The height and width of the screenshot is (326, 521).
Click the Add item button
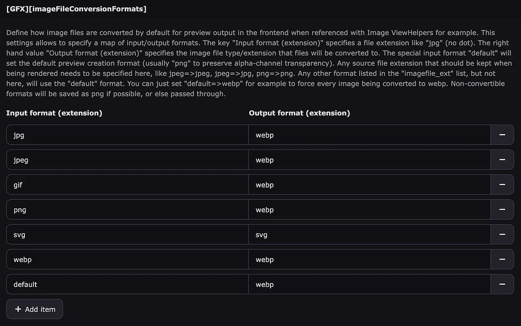point(35,309)
